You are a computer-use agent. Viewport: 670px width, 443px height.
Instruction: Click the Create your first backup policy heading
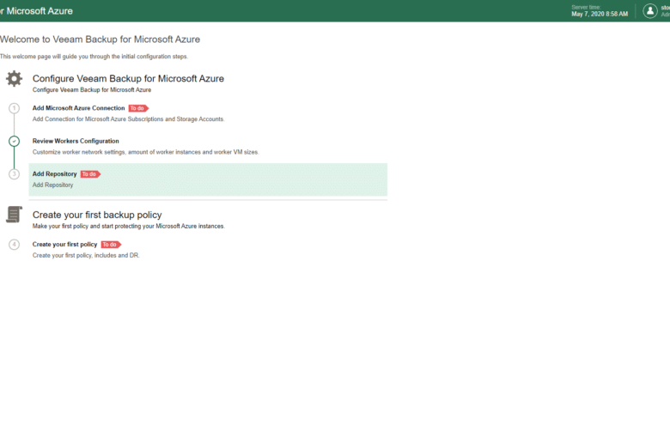[97, 215]
